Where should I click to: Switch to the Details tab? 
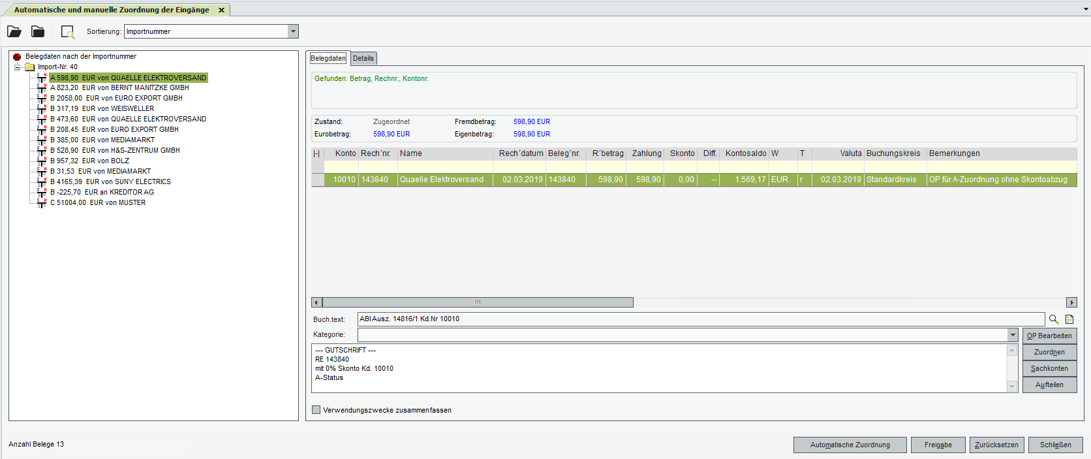tap(363, 58)
